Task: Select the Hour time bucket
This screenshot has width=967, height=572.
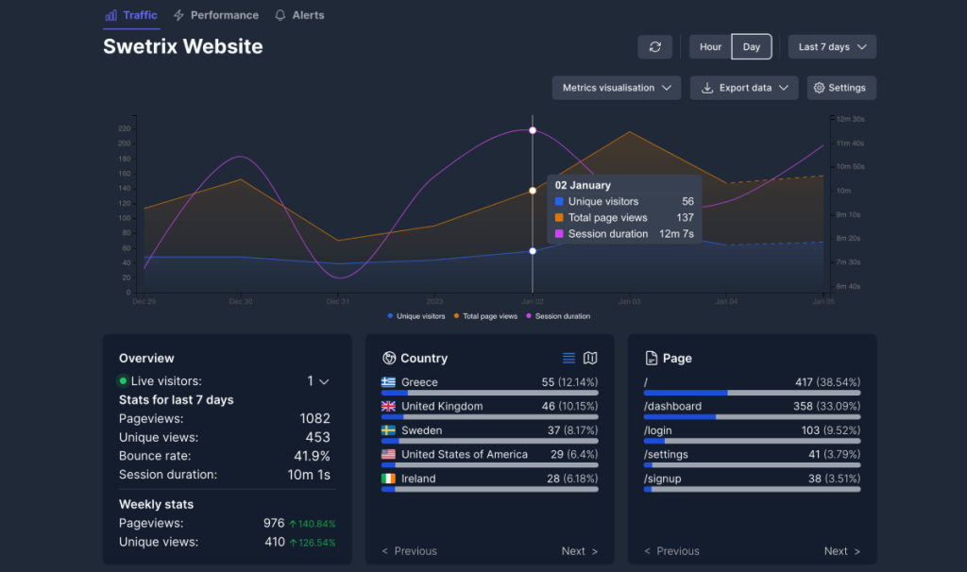Action: click(x=710, y=47)
